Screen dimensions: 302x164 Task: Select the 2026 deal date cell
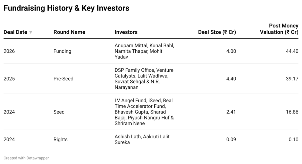click(9, 51)
